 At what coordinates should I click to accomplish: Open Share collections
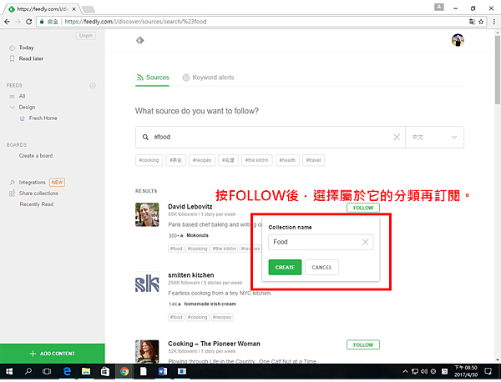click(38, 194)
